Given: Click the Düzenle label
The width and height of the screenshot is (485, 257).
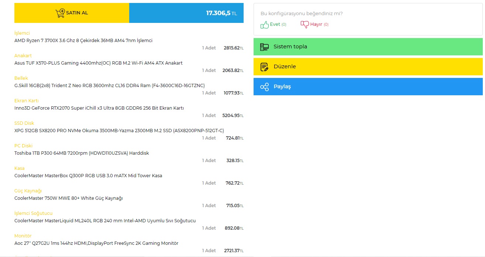Looking at the screenshot, I should pyautogui.click(x=285, y=66).
